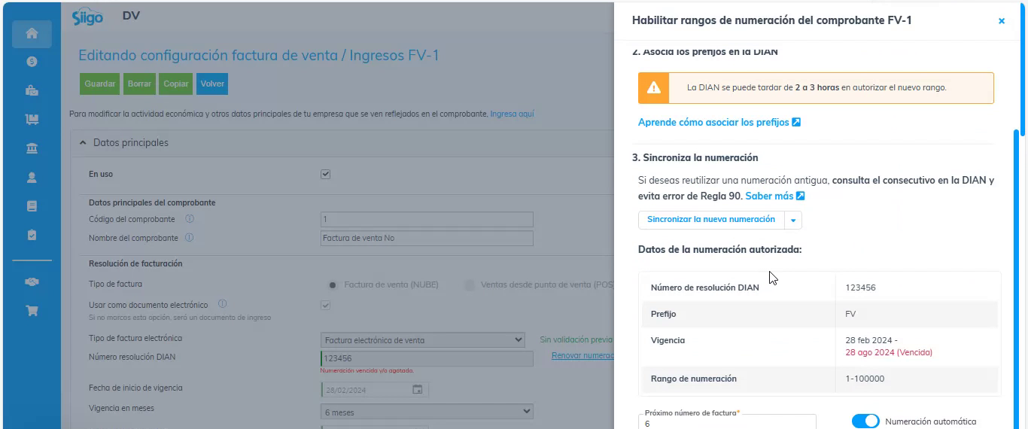Select Ventas desde punto de venta radio
The width and height of the screenshot is (1028, 429).
[470, 284]
